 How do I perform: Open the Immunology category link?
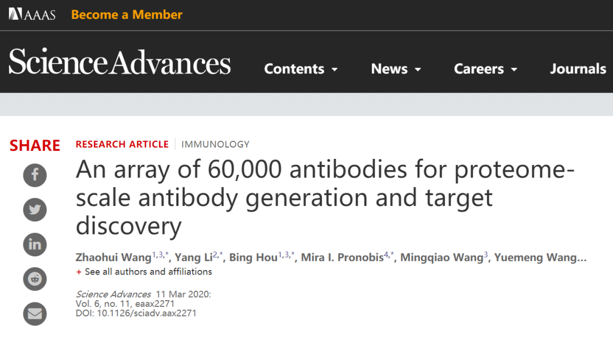(215, 144)
